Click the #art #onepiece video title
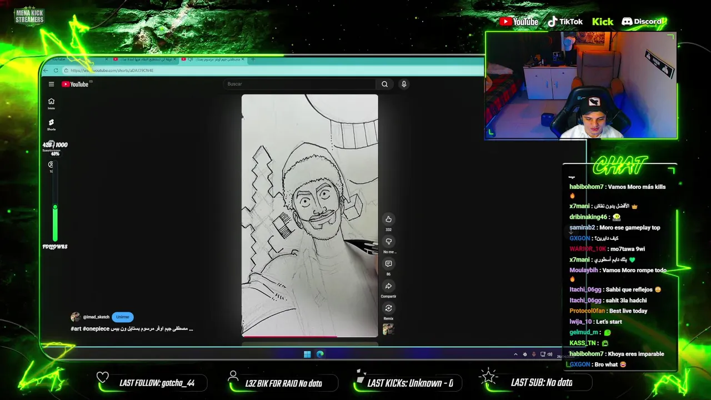The height and width of the screenshot is (400, 711). click(x=132, y=329)
